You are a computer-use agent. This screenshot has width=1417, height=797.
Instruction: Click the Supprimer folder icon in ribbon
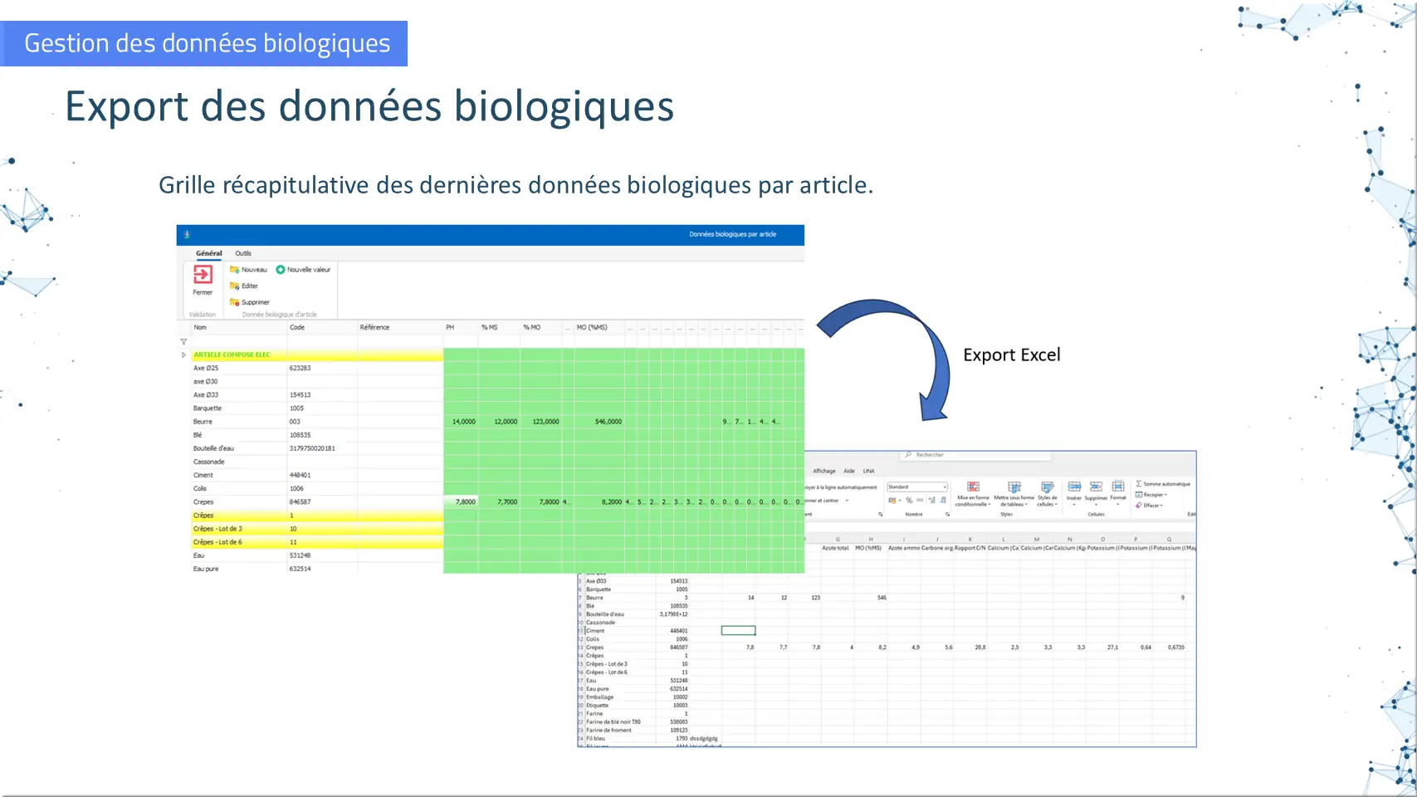tap(235, 302)
